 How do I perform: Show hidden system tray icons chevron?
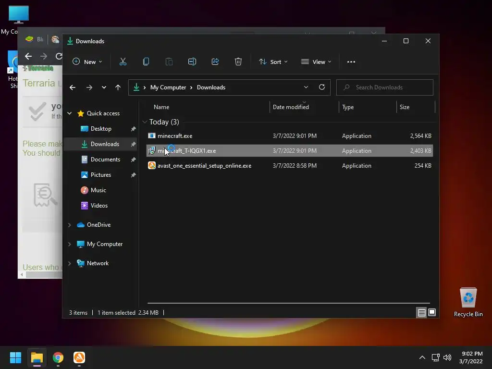point(422,357)
